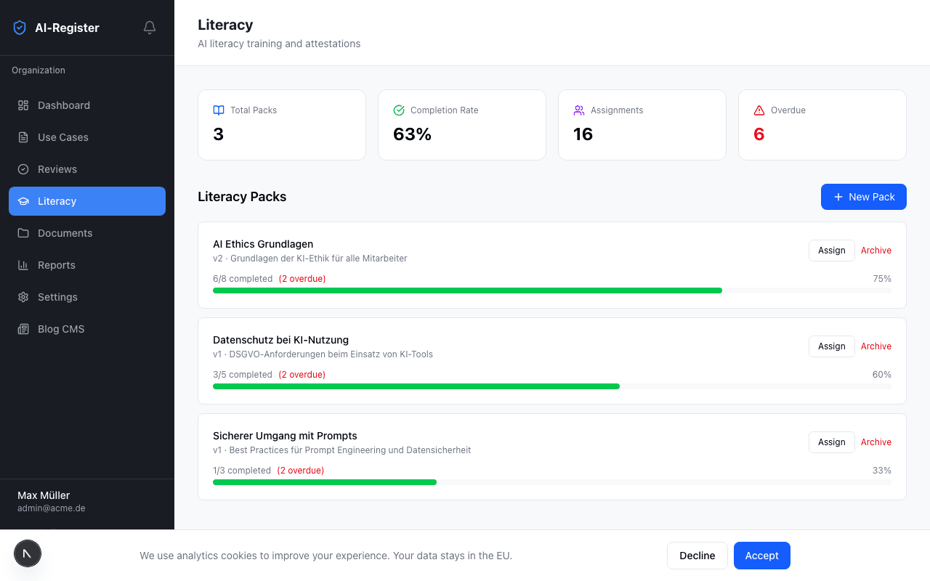Select the Literacy graduation cap icon
Screen dimensions: 930x581
(x=22, y=201)
